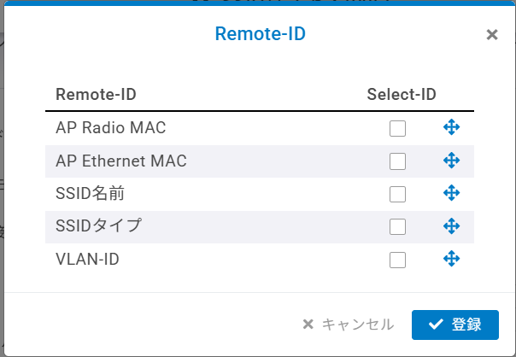
Task: Click the AP Ethernet MAC row label
Action: (x=121, y=161)
